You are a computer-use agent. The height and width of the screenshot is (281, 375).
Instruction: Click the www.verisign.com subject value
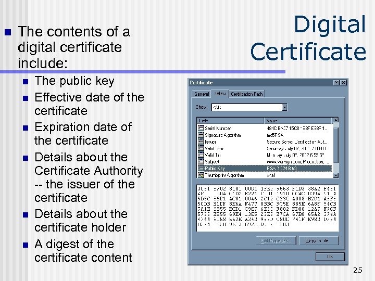coord(298,162)
